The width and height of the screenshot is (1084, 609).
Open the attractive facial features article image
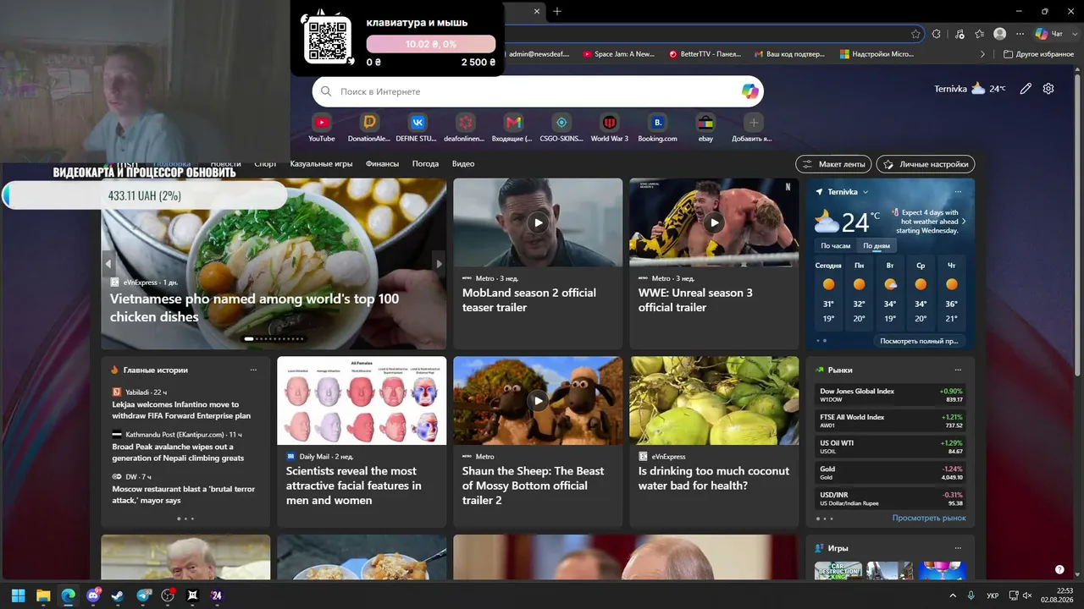[x=362, y=400]
